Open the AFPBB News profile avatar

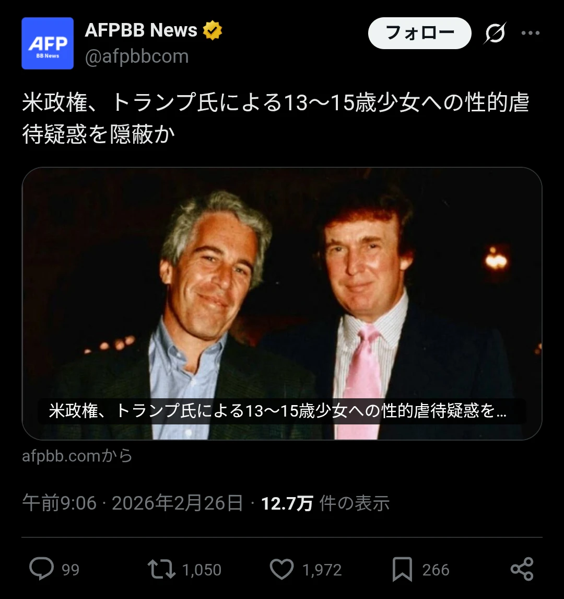coord(48,43)
